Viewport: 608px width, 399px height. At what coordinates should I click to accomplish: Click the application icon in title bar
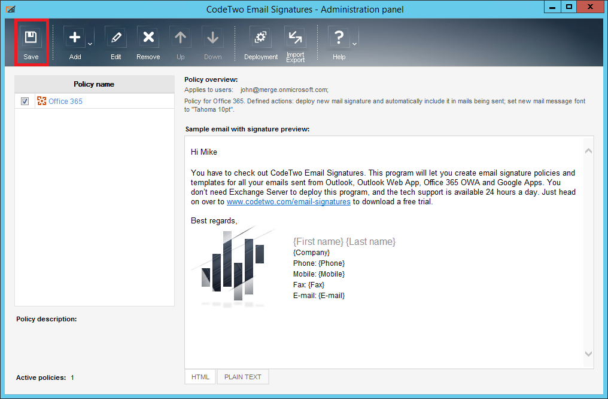point(10,9)
